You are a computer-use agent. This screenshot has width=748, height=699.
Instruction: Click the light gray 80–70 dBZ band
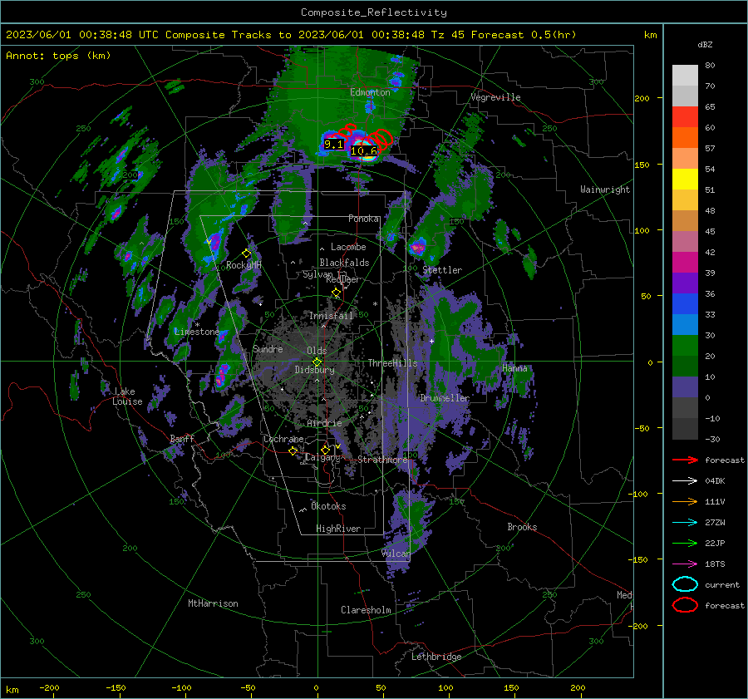point(685,76)
